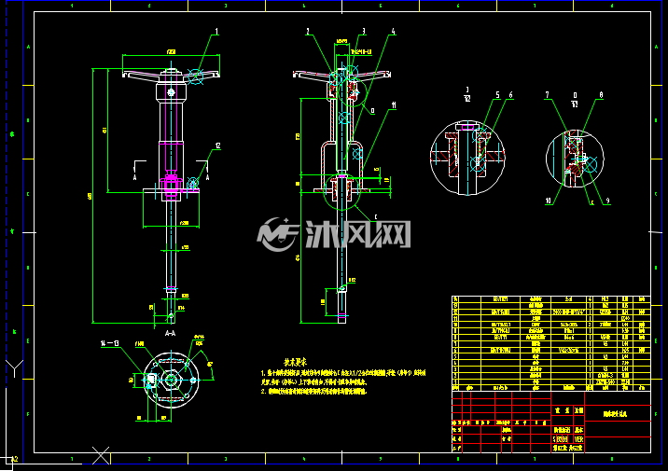Click callout number 7 above the right detail circle

tap(548, 95)
